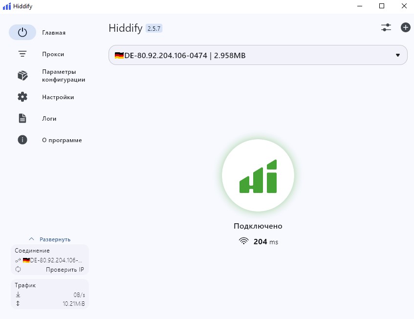Open the Прокси section
Viewport: 414px width, 319px height.
click(53, 54)
